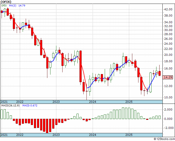
Task: Click 2021 on the price chart timeline
Action: [4, 102]
